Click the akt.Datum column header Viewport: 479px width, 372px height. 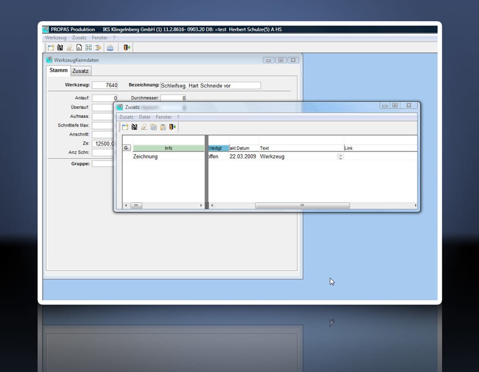[244, 148]
